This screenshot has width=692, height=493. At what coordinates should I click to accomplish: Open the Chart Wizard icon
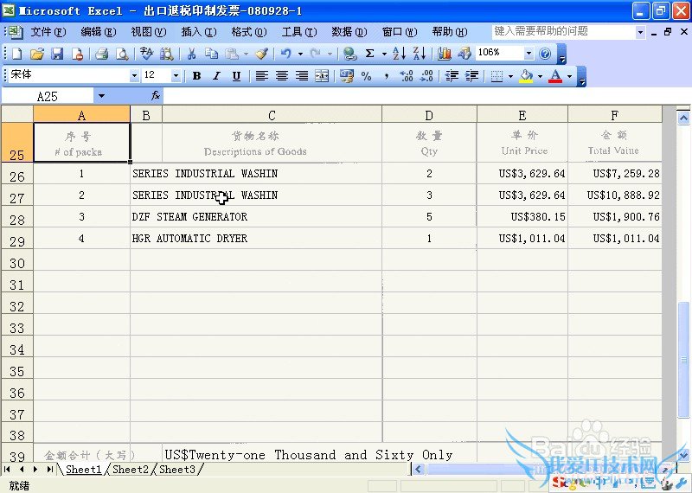pos(445,54)
